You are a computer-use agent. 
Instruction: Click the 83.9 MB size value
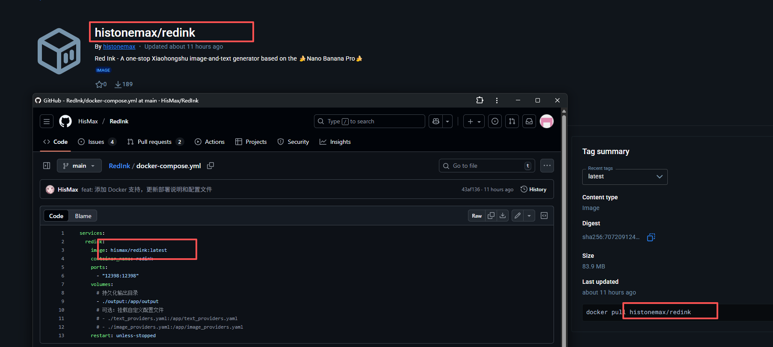594,266
